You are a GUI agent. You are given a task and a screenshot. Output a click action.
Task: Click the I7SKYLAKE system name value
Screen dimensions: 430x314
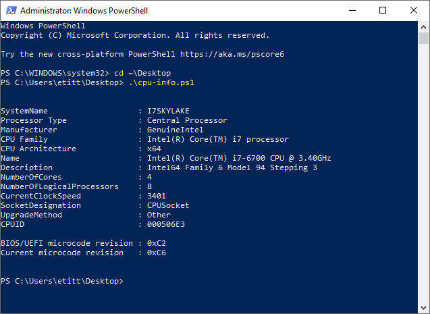pos(168,111)
